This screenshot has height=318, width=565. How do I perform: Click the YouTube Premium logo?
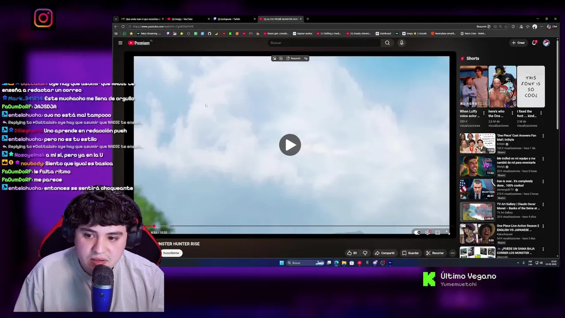(x=139, y=43)
